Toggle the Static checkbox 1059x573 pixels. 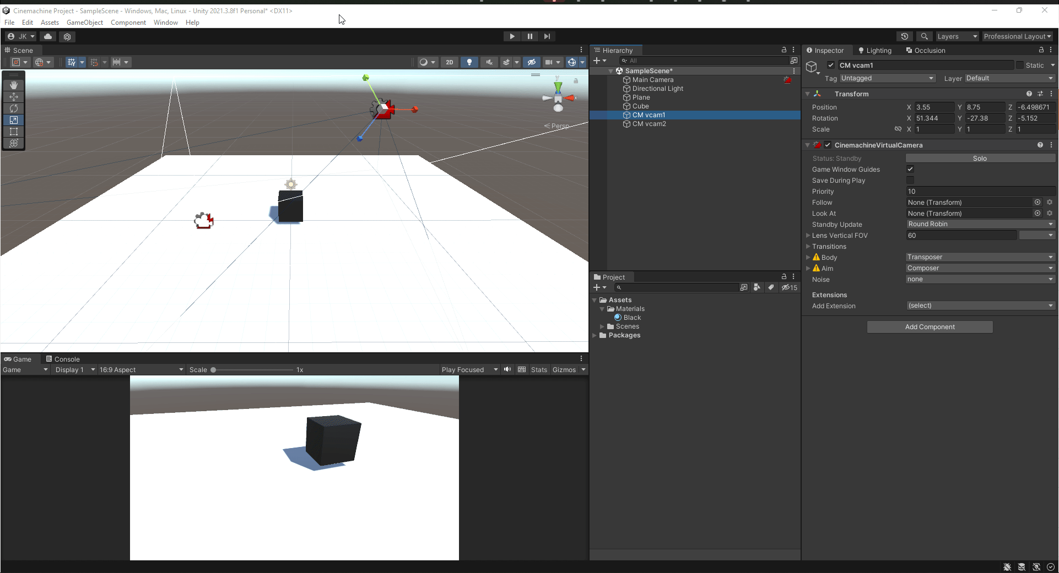point(1020,65)
